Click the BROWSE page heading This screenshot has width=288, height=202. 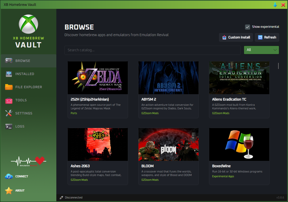pos(79,27)
